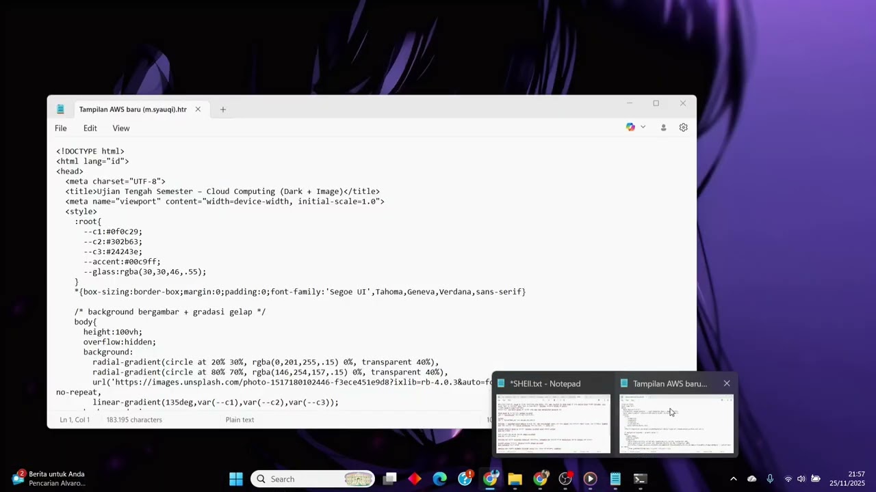The width and height of the screenshot is (876, 492).
Task: Minimize the Notepad window
Action: 629,104
